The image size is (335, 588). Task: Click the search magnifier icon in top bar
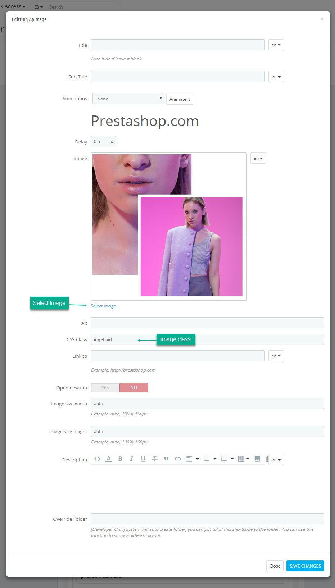[x=37, y=7]
